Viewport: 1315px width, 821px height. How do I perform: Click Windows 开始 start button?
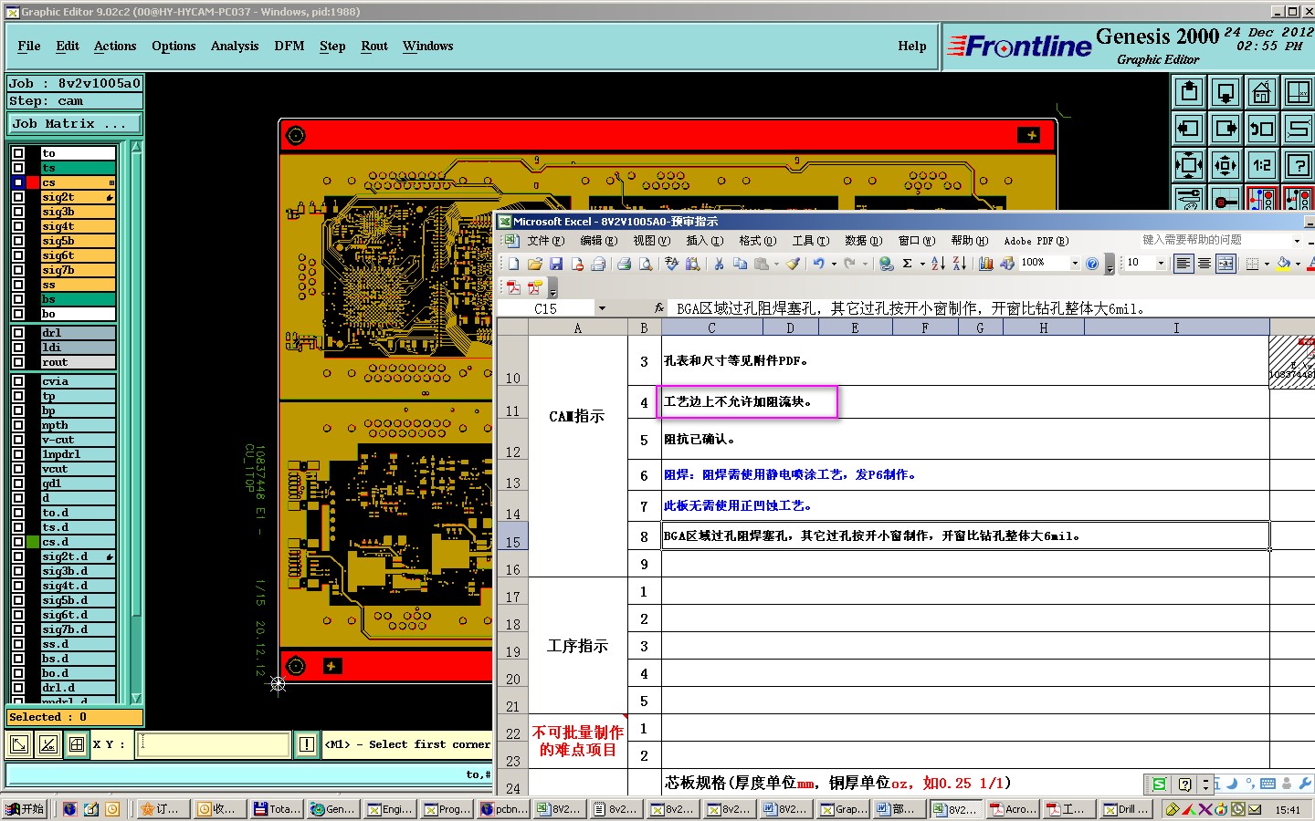[25, 809]
